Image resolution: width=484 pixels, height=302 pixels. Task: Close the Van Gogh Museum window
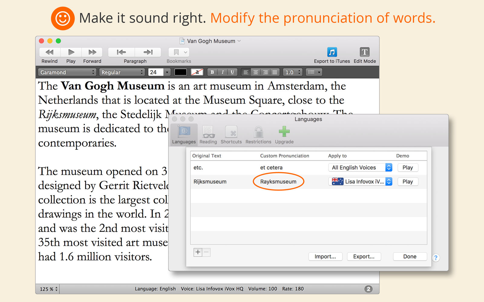pos(42,41)
